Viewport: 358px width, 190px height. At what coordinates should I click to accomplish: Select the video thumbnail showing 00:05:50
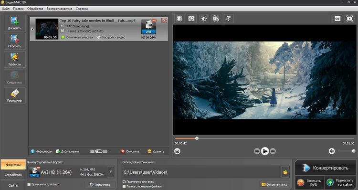[x=47, y=29]
